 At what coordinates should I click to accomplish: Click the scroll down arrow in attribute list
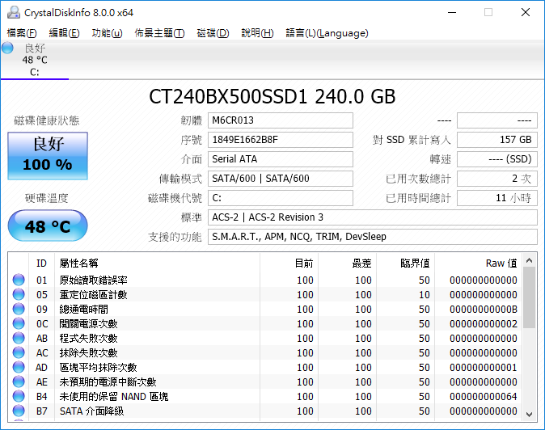530,414
